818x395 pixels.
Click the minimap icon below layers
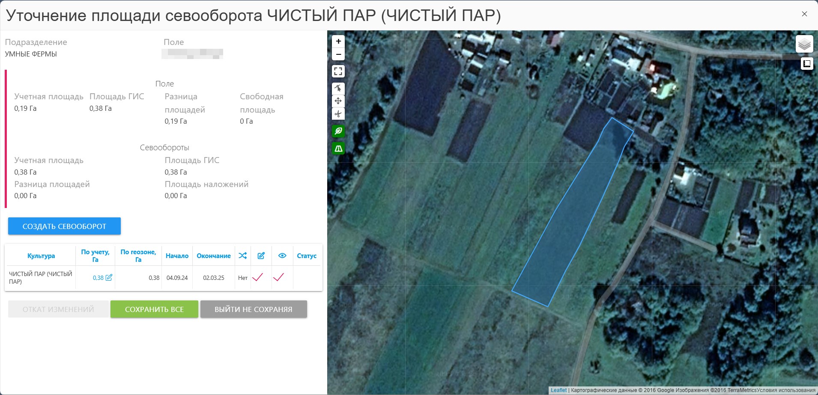tap(807, 64)
